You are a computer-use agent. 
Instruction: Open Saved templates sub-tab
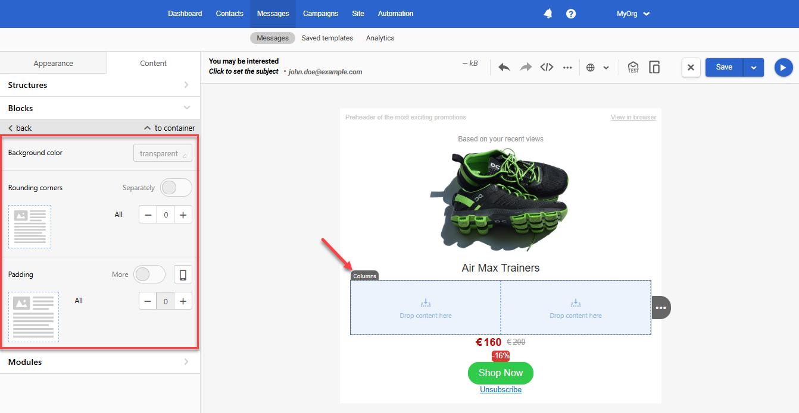click(327, 38)
